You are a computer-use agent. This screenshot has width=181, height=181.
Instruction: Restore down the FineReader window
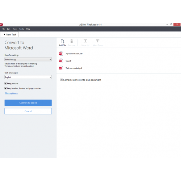coord(171,24)
